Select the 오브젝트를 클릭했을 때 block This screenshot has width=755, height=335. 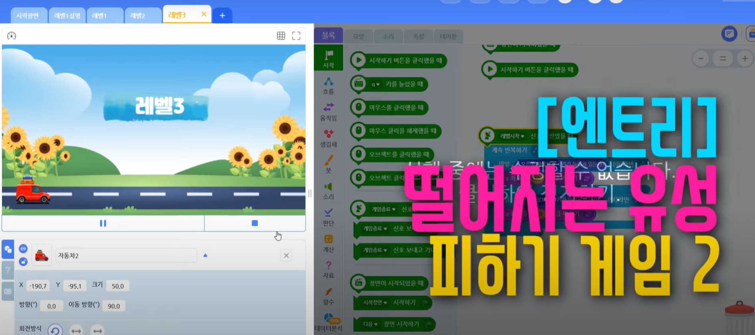pos(392,154)
